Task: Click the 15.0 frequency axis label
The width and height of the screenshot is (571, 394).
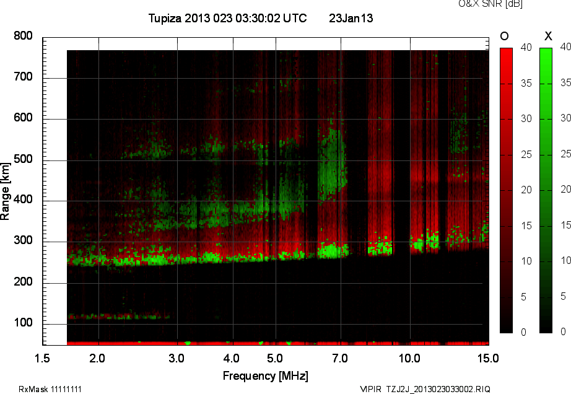Action: [x=489, y=359]
